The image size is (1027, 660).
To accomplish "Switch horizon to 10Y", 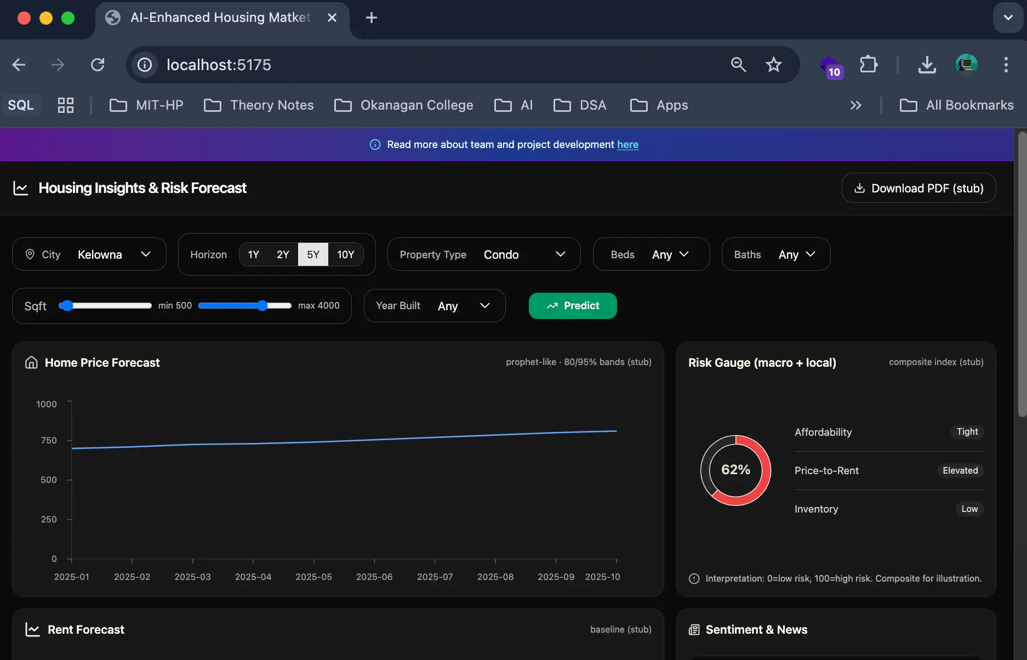I will pos(345,254).
